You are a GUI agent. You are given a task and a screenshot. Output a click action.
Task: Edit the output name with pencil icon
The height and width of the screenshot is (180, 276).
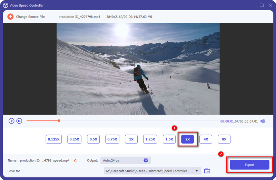point(75,160)
